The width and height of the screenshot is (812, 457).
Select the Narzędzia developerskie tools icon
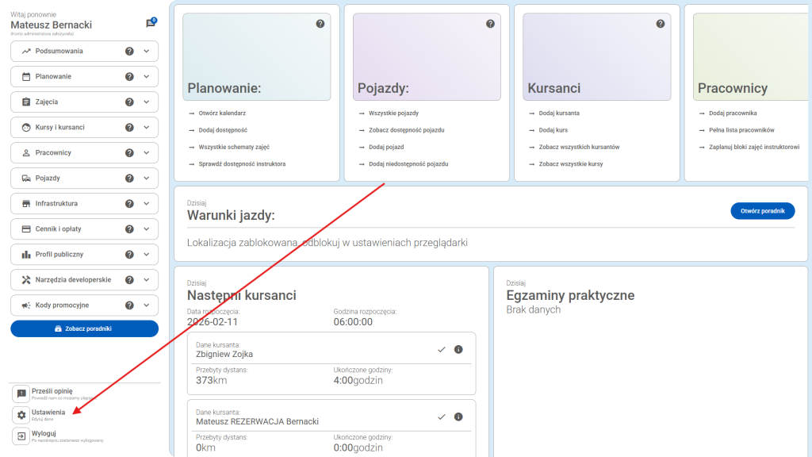click(27, 279)
